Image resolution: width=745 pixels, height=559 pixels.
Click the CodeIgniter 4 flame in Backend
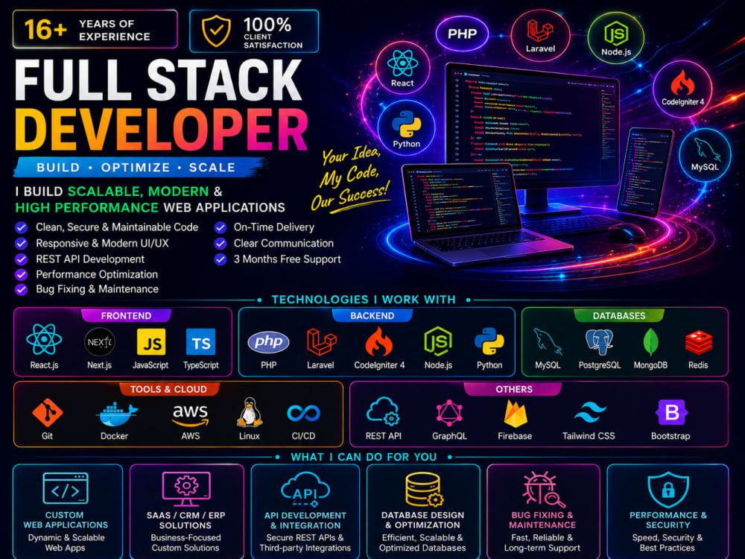(x=378, y=341)
